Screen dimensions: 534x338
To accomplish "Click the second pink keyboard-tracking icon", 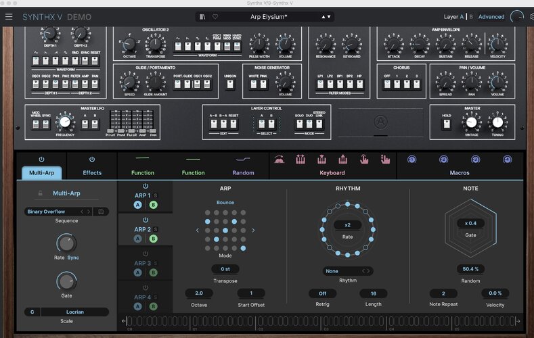I will point(301,159).
